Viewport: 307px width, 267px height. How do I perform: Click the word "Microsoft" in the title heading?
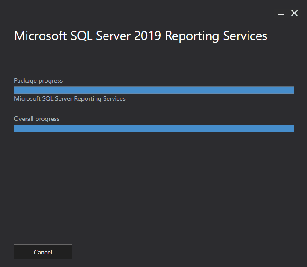[x=41, y=36]
